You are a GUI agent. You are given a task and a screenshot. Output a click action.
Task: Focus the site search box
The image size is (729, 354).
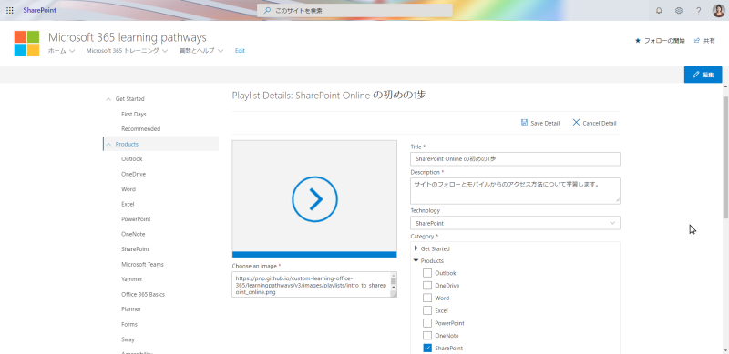pos(354,10)
